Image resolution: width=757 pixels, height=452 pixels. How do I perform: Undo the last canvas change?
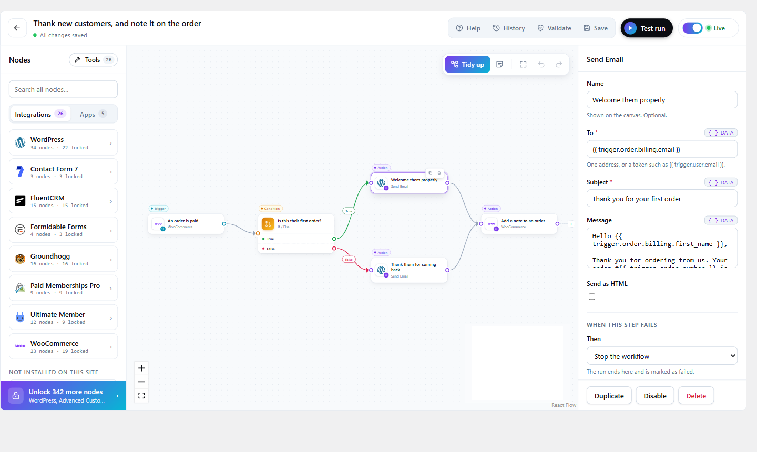coord(541,64)
